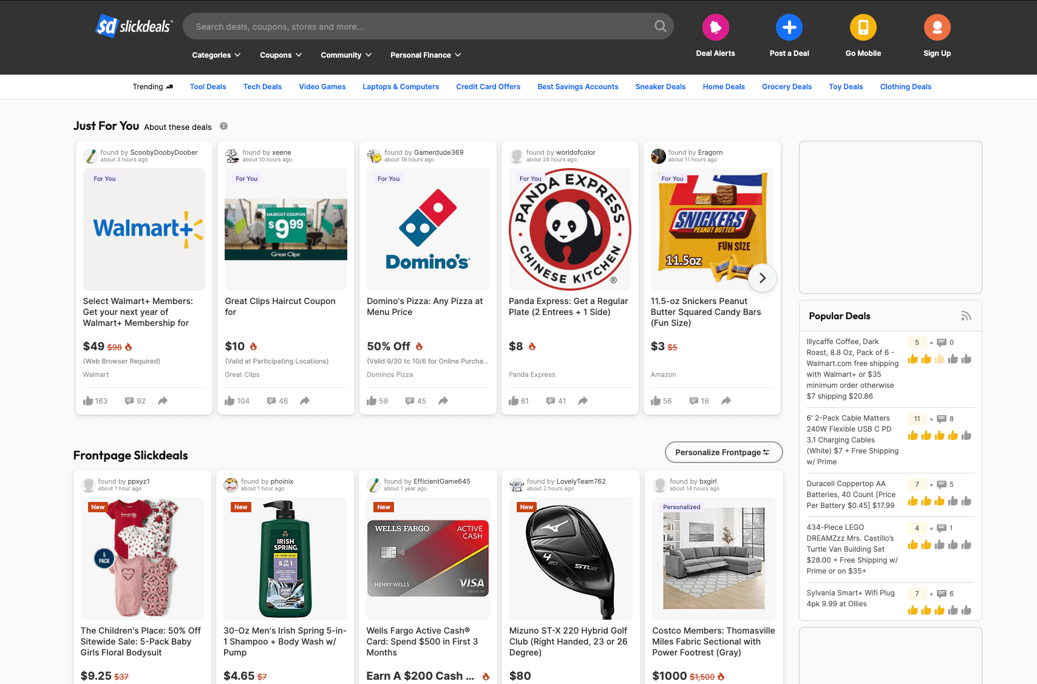Click the Personalize Frontpage button
The width and height of the screenshot is (1037, 684).
pos(724,452)
